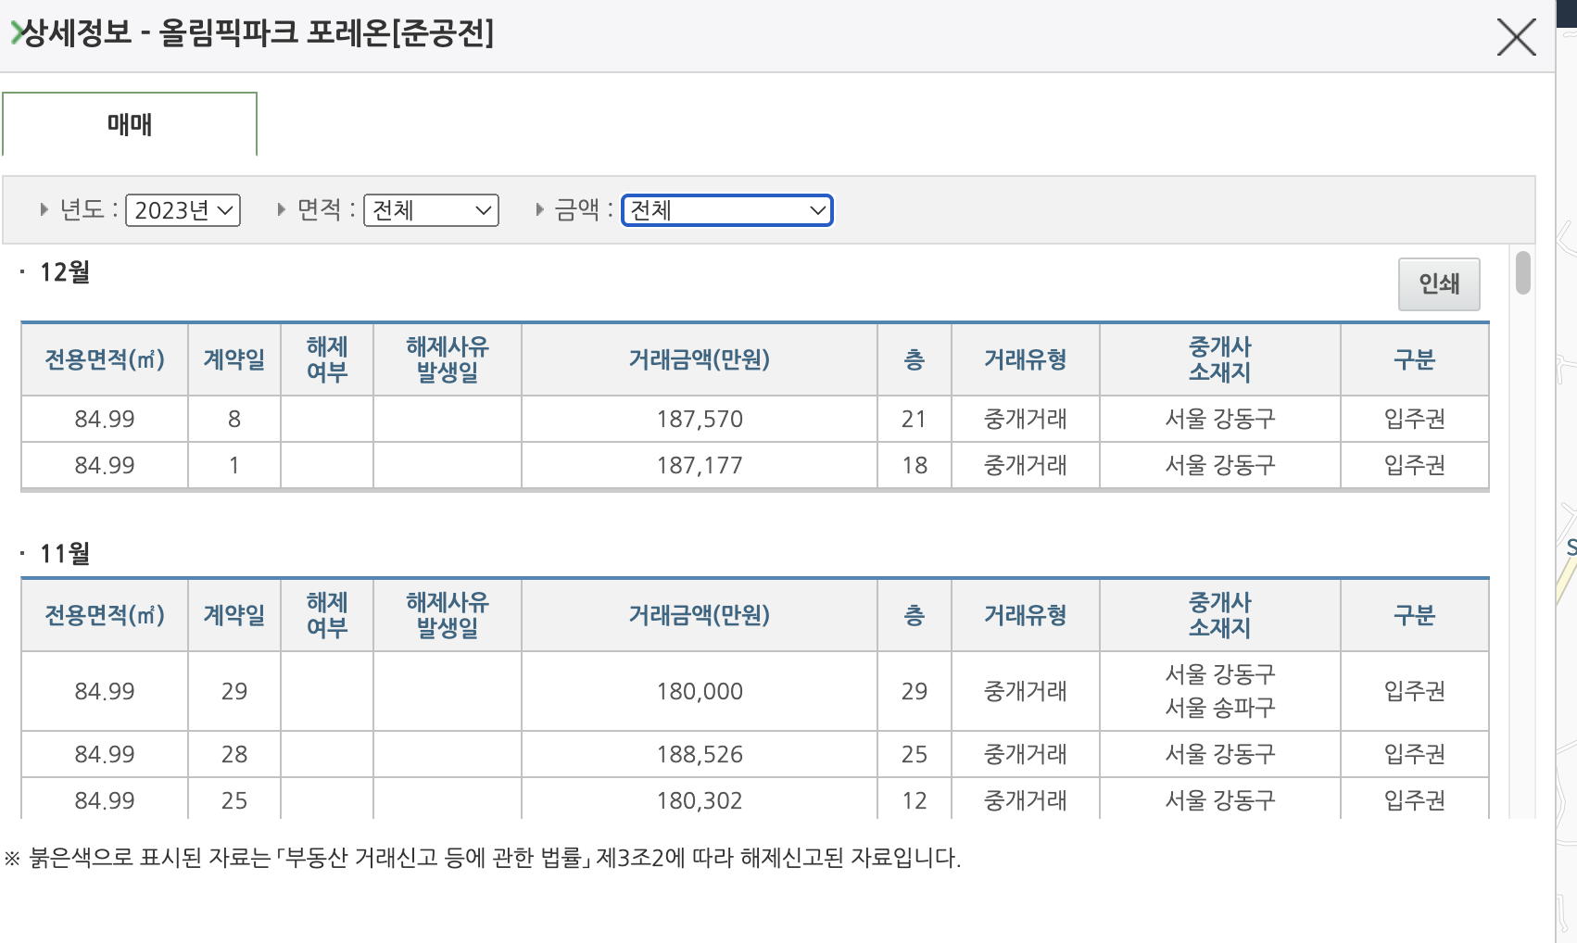Select the 입주권 label in the first row
The height and width of the screenshot is (943, 1577).
point(1415,419)
